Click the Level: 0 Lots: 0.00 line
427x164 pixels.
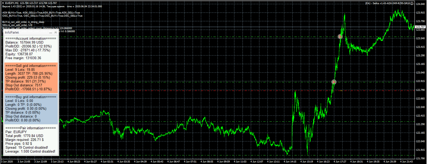pyautogui.click(x=19, y=101)
